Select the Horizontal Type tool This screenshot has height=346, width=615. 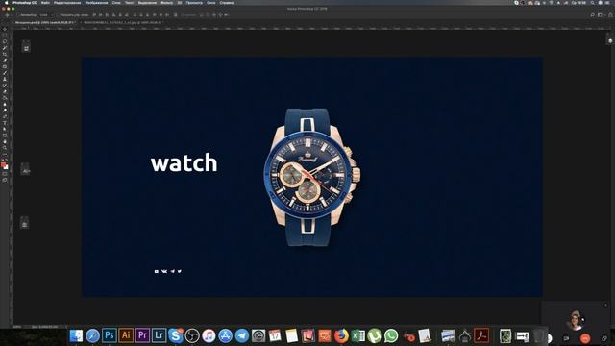tap(5, 123)
